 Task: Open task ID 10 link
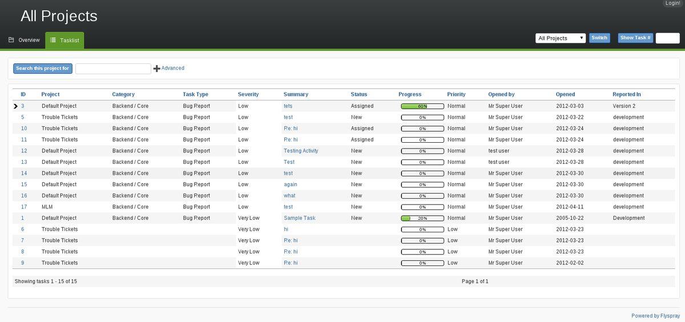coord(24,128)
